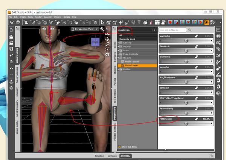Click the view cube in viewport
The width and height of the screenshot is (226, 160).
tap(95, 42)
